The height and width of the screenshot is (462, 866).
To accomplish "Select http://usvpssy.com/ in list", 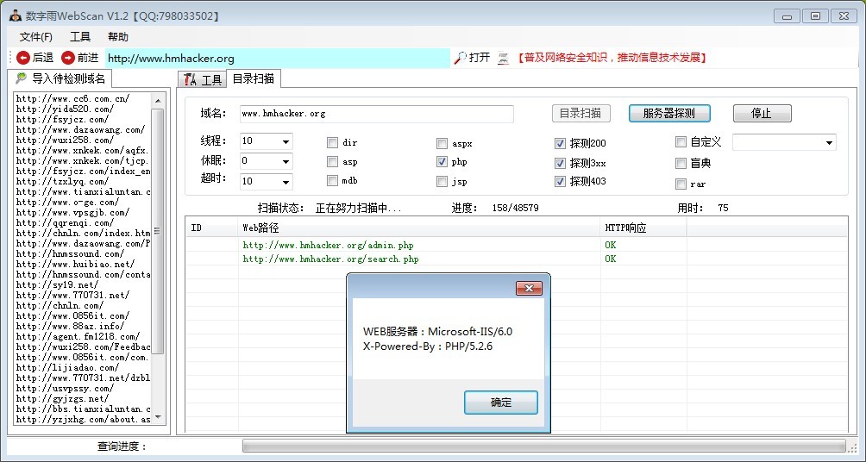I will pyautogui.click(x=65, y=388).
